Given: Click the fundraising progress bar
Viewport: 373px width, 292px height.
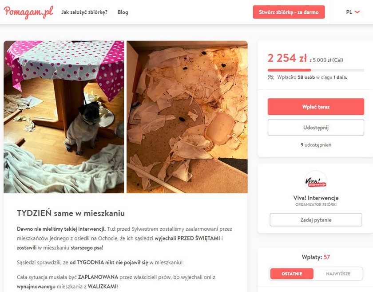Looking at the screenshot, I should [x=316, y=70].
